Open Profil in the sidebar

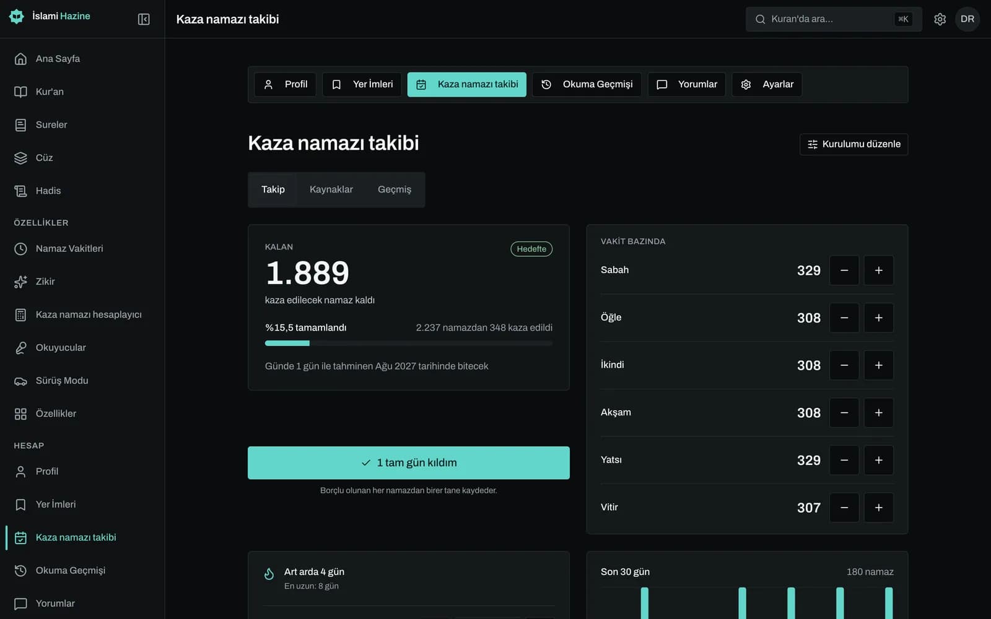pos(82,471)
